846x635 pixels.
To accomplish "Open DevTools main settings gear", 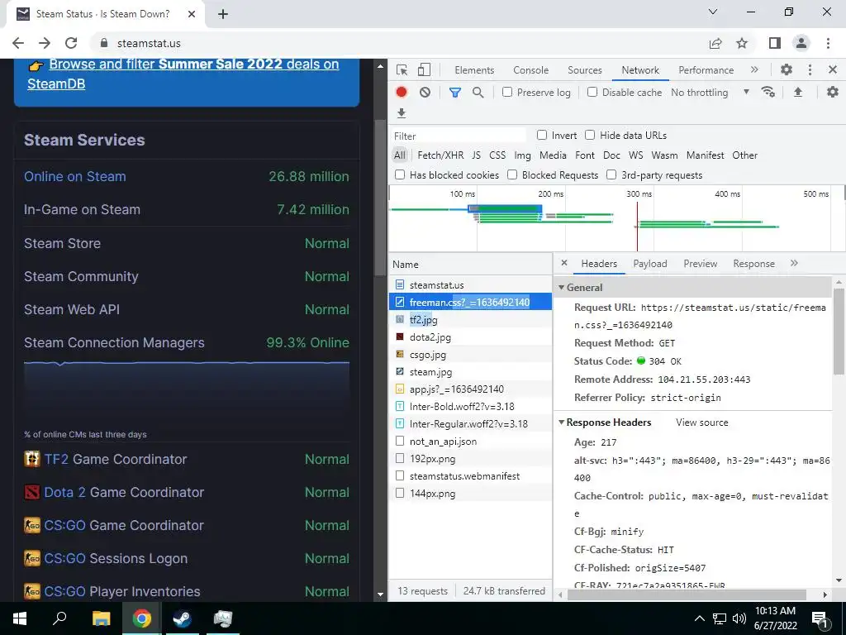I will pos(787,69).
